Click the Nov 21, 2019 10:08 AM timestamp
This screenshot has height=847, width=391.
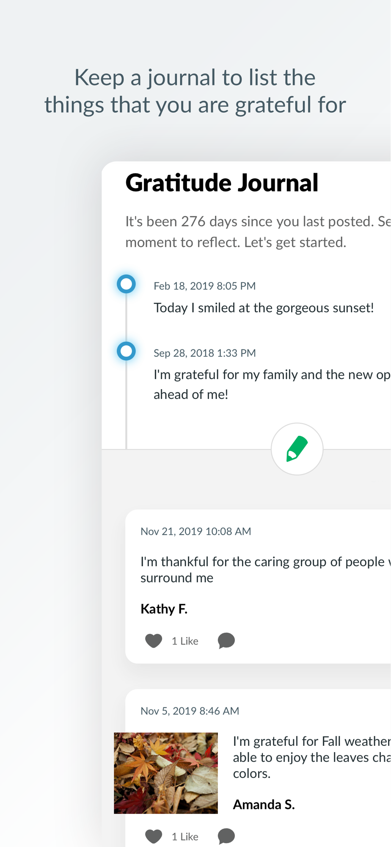pos(195,531)
